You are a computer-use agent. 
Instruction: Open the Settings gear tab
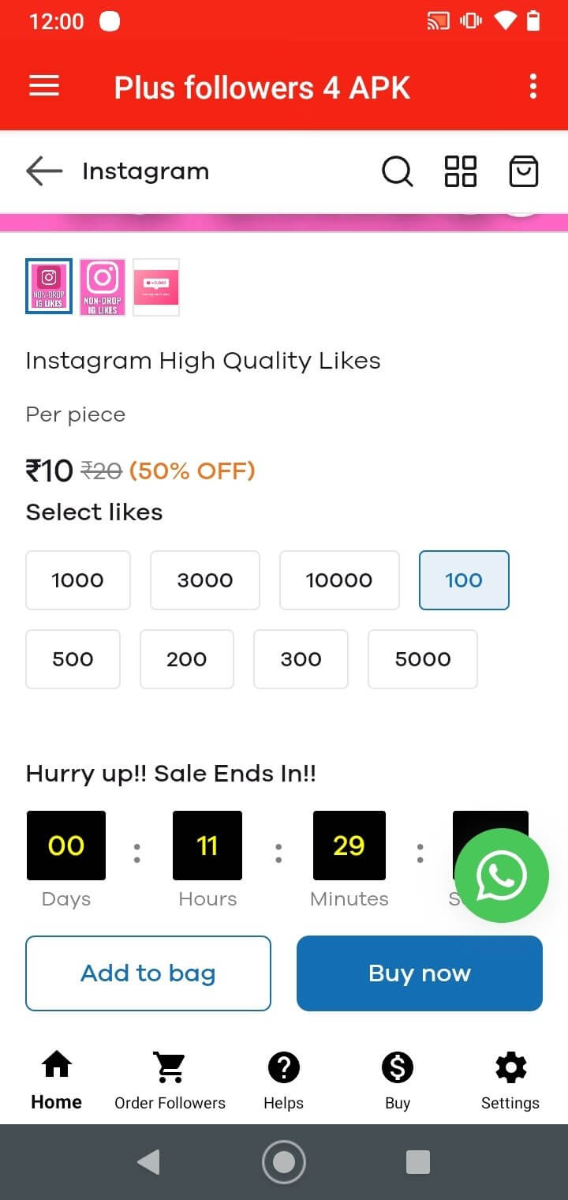(x=510, y=1082)
